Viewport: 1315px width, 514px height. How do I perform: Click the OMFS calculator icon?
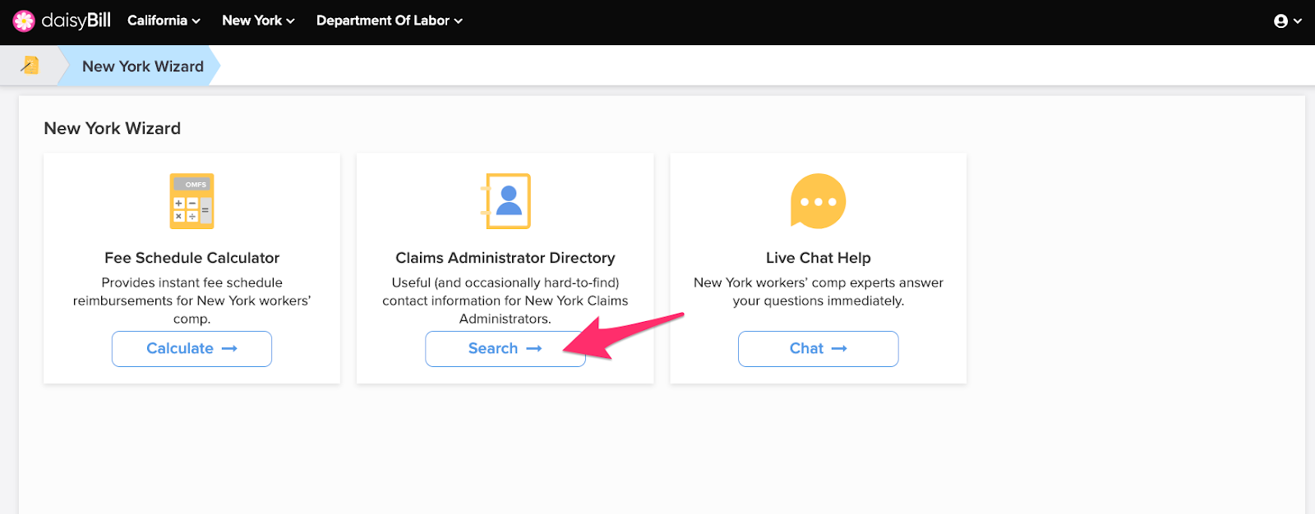(191, 201)
